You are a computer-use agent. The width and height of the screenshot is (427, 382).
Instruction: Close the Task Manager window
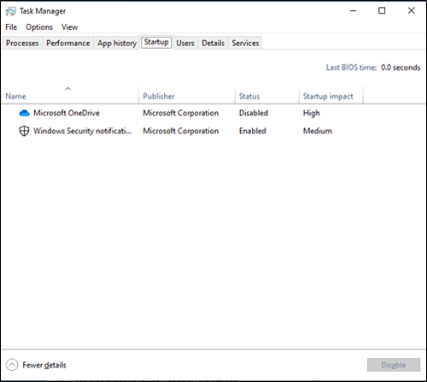click(411, 11)
